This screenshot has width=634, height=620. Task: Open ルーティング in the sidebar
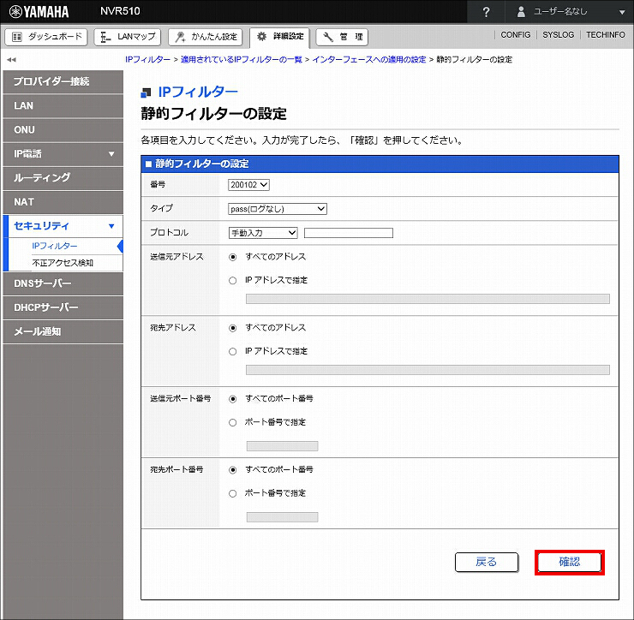point(63,178)
